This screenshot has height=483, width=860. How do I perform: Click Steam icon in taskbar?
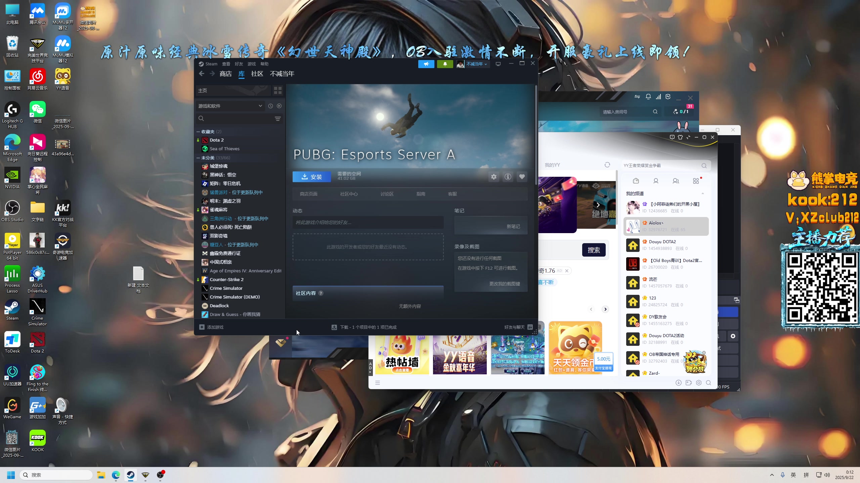[131, 475]
